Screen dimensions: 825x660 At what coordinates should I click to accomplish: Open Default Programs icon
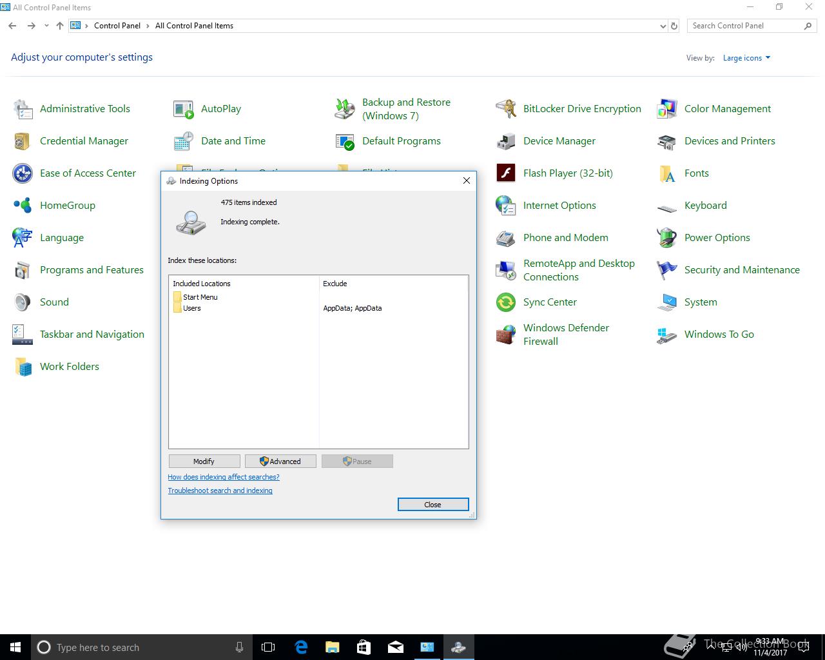pos(345,141)
